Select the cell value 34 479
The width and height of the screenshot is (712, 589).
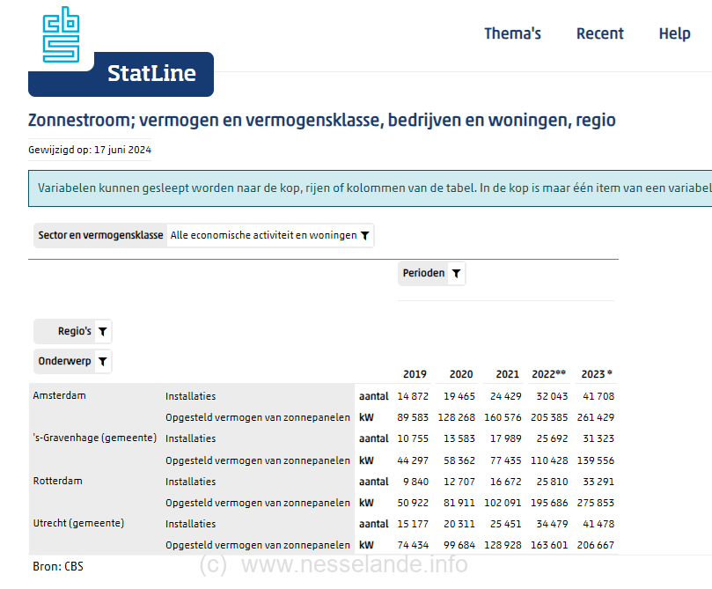pos(552,524)
